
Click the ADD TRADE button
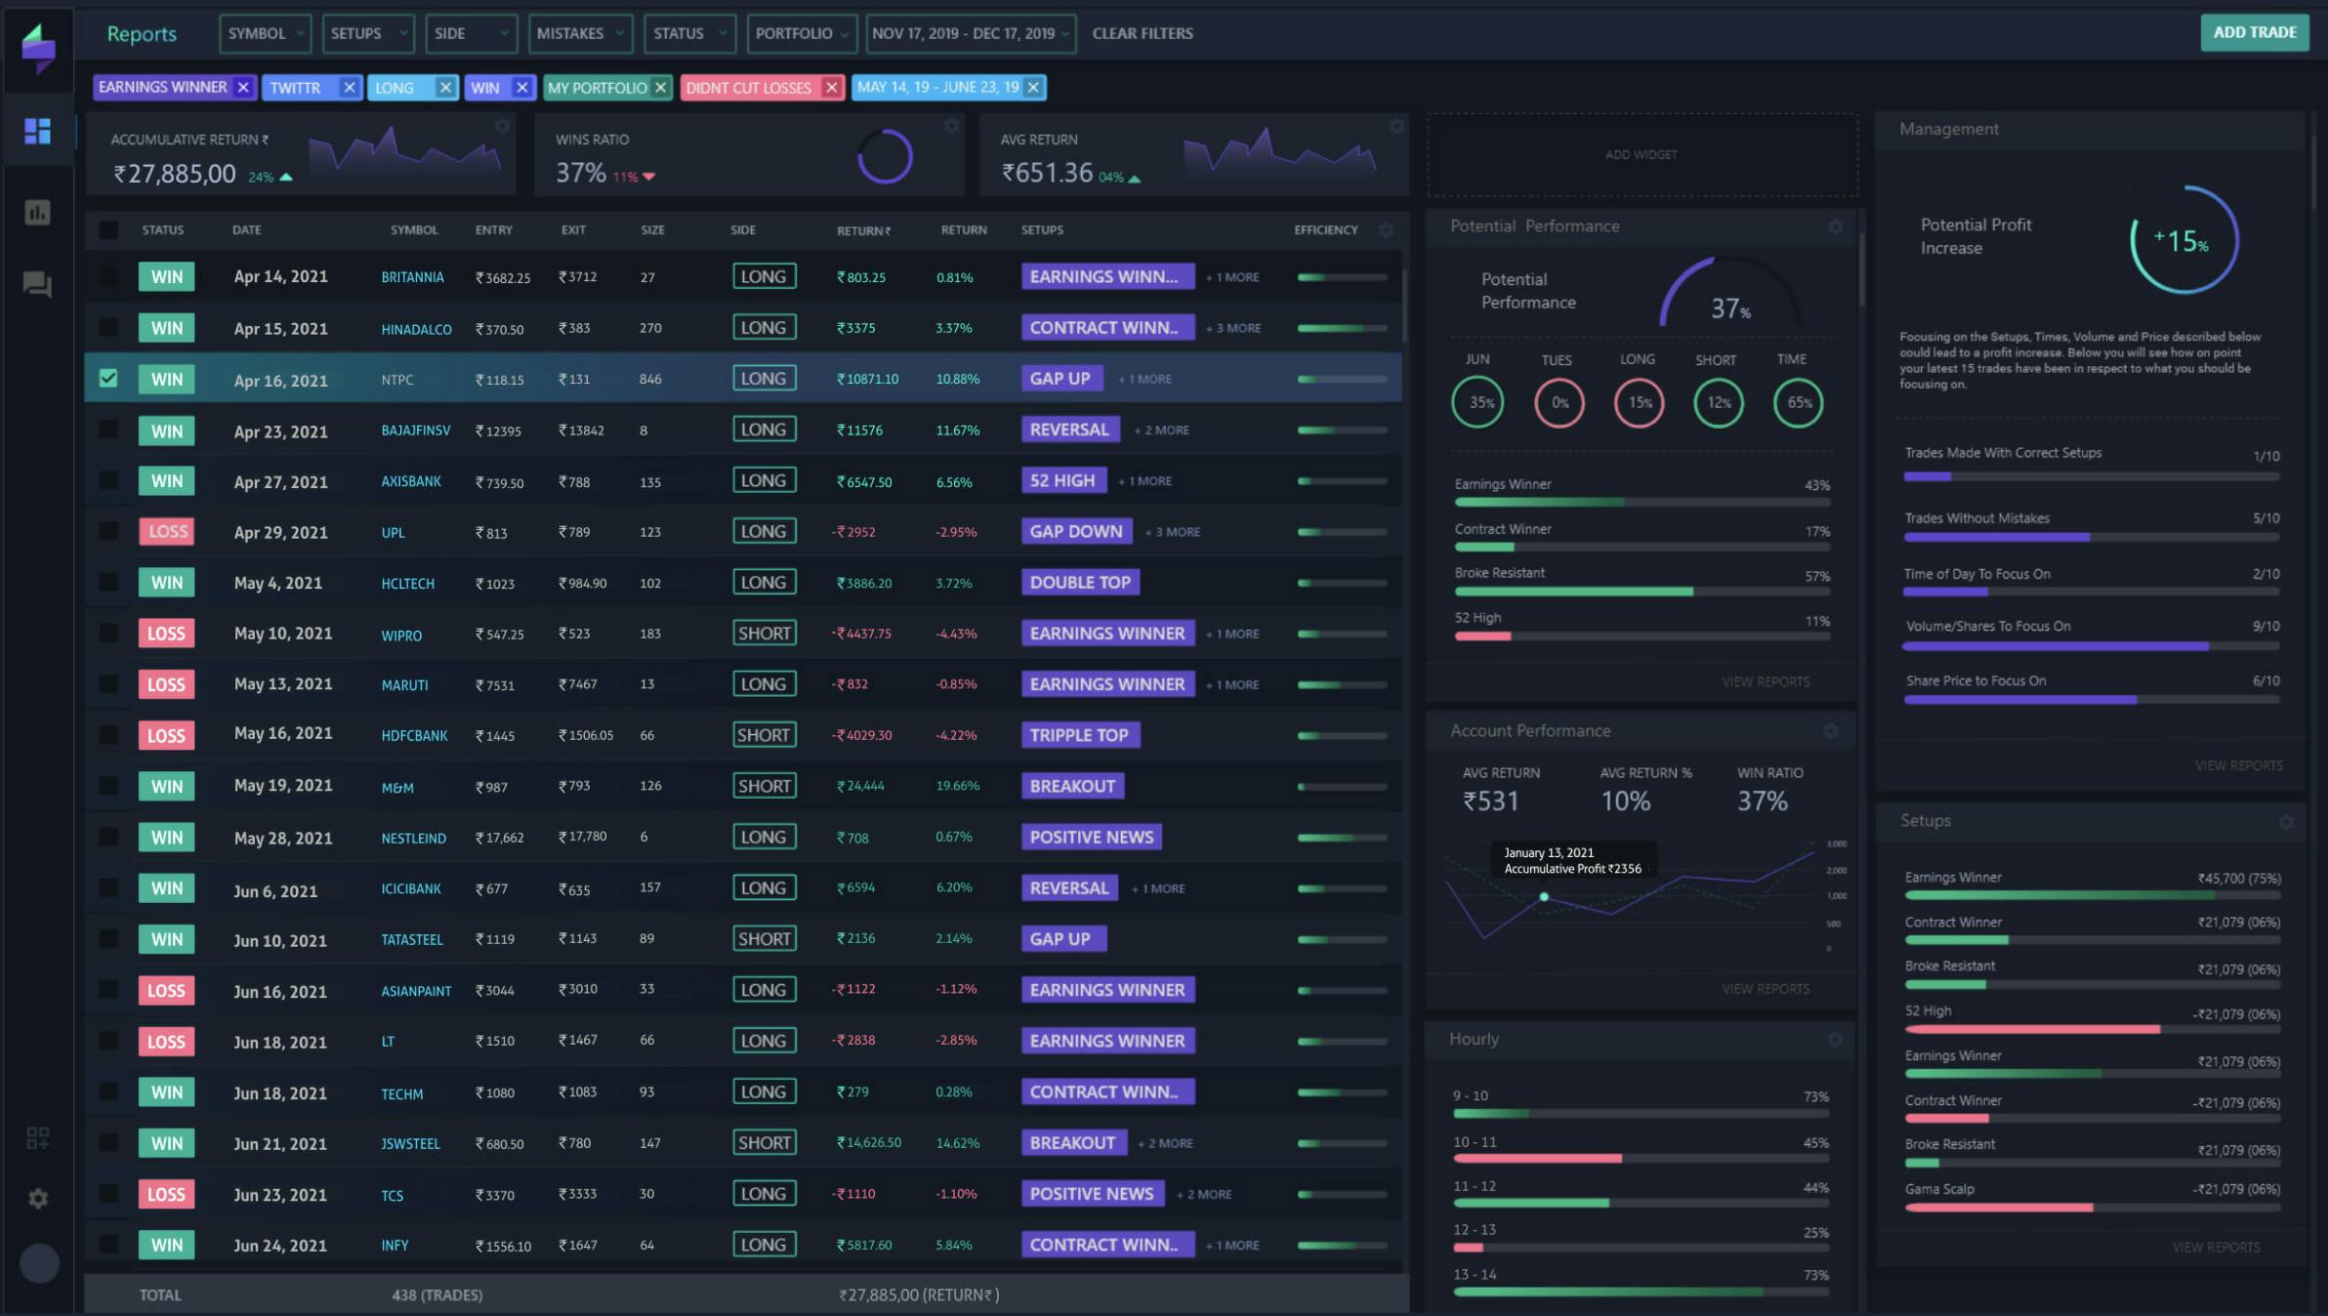pyautogui.click(x=2254, y=32)
